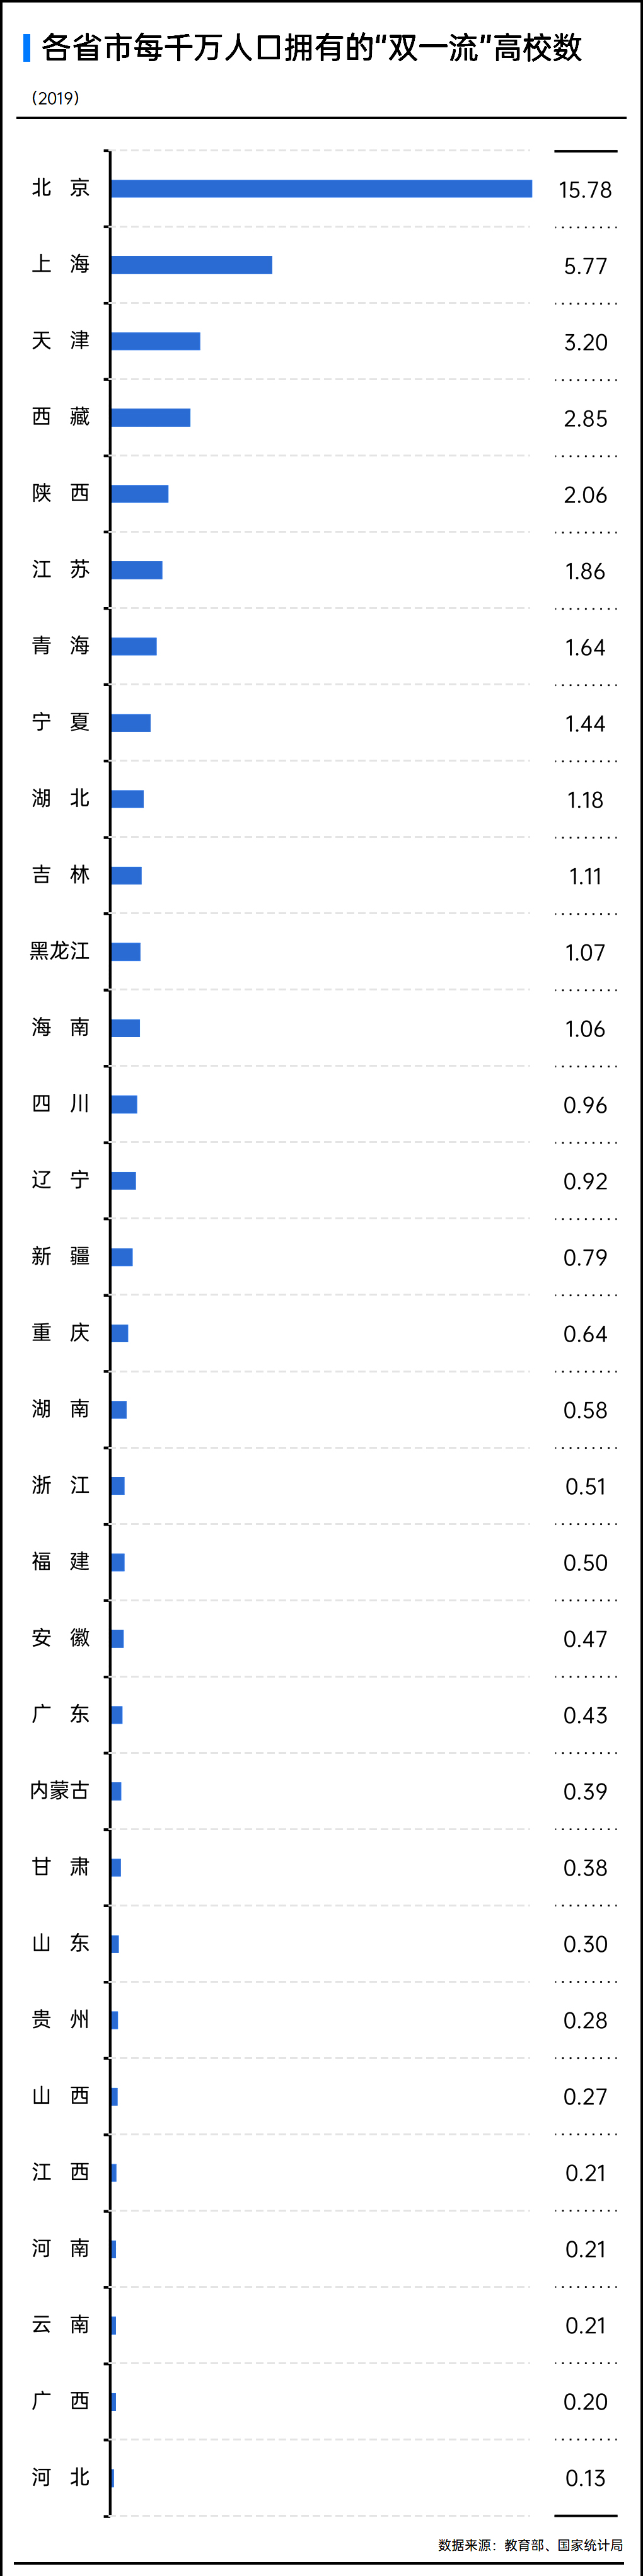Click the 北京 bar in the chart
Viewport: 643px width, 2576px height.
[321, 189]
